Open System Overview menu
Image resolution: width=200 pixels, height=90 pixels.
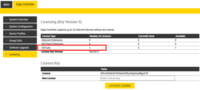[x=20, y=20]
